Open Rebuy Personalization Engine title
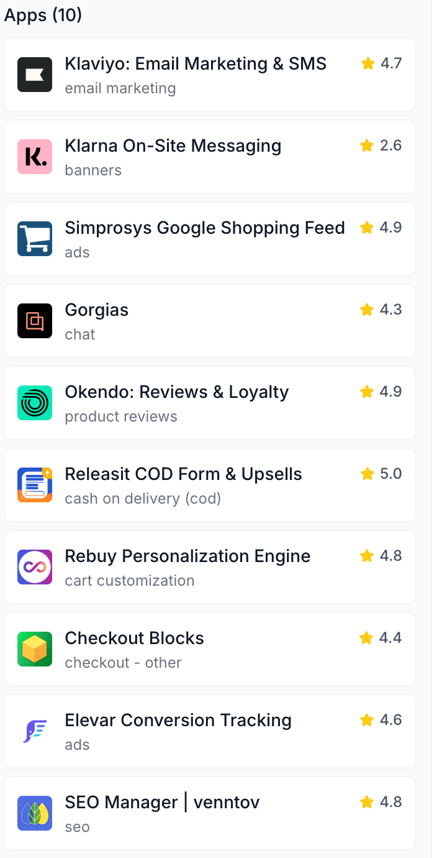 coord(187,556)
